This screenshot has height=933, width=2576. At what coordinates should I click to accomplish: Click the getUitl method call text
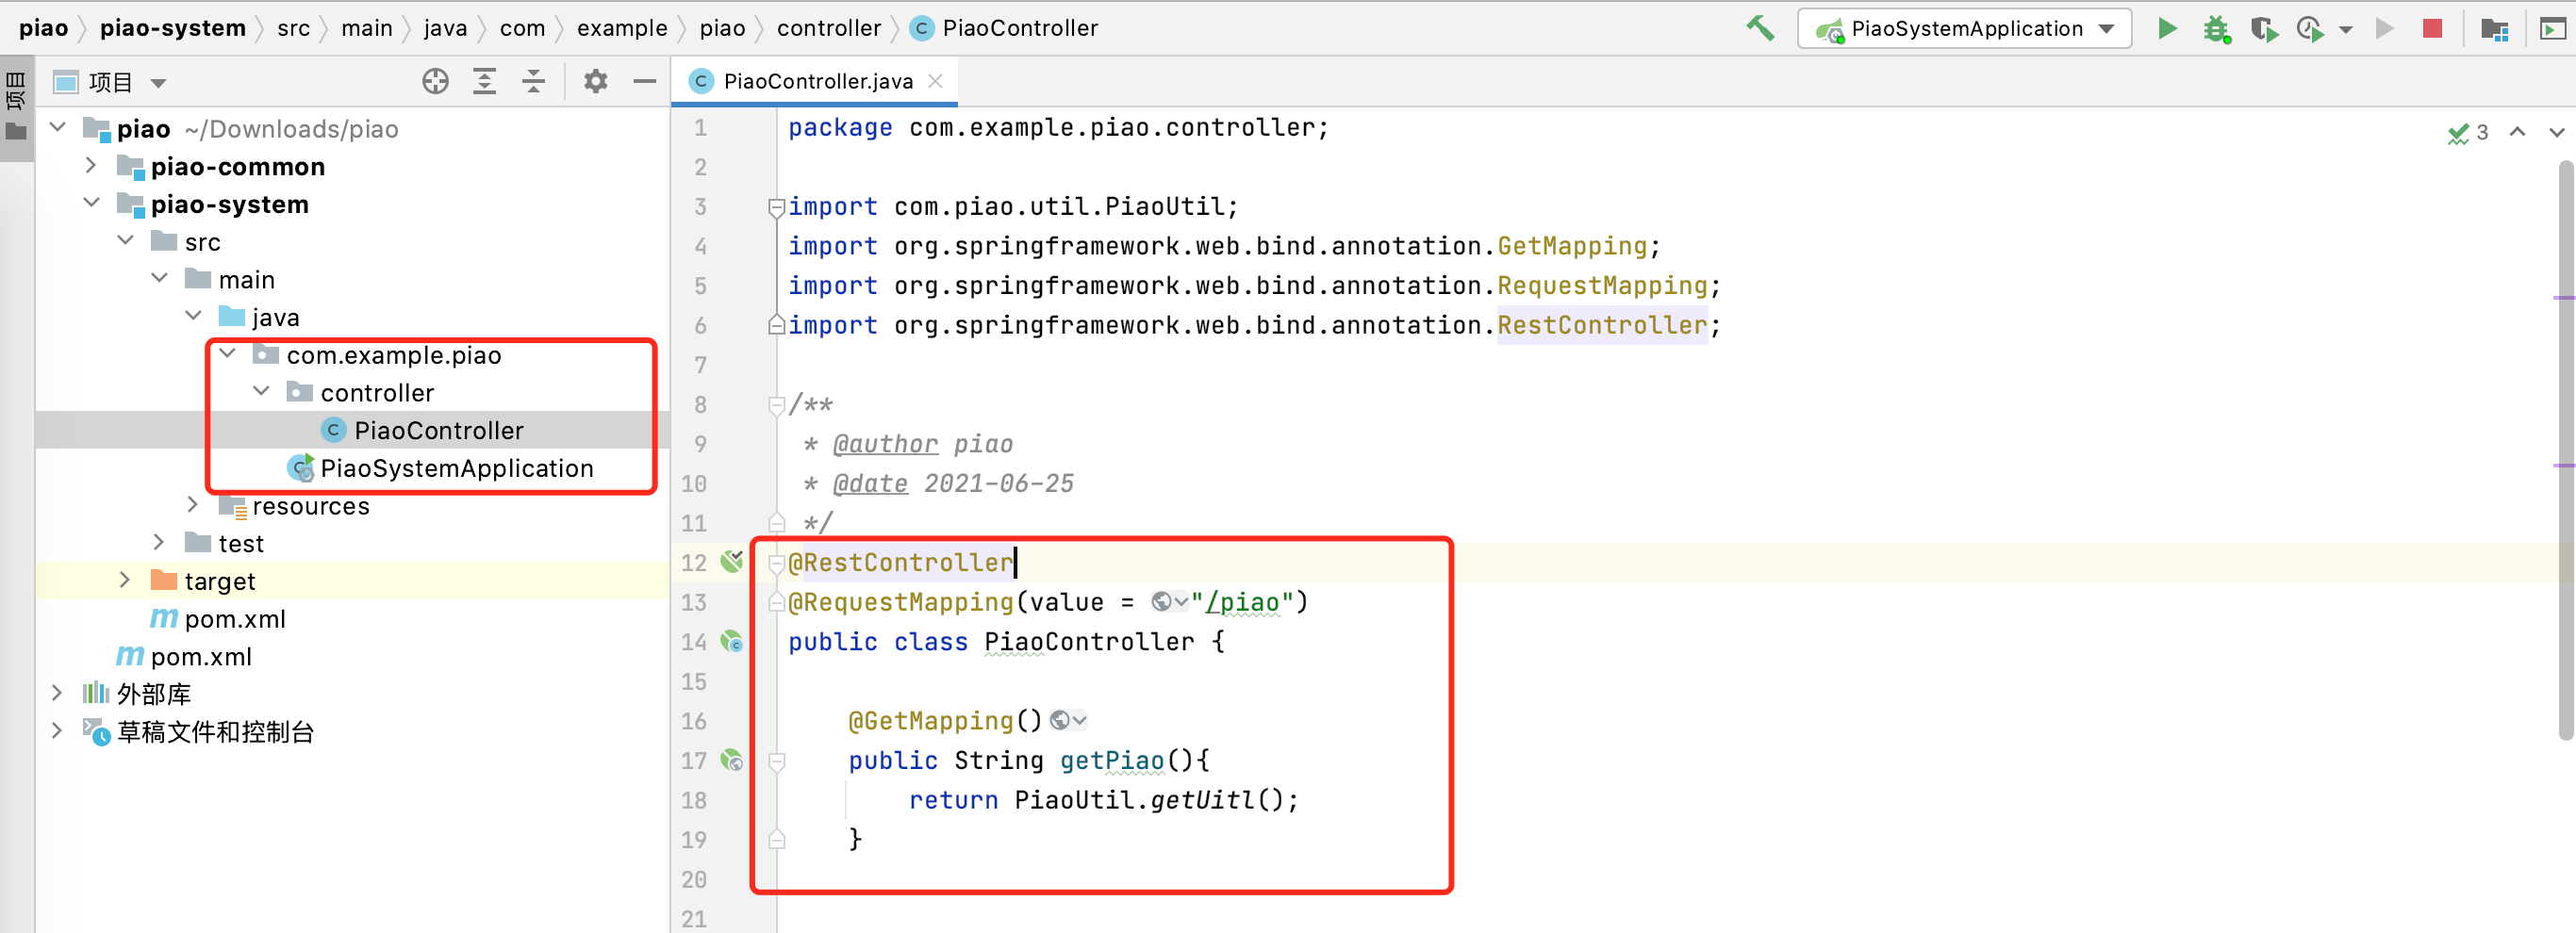(x=1202, y=799)
